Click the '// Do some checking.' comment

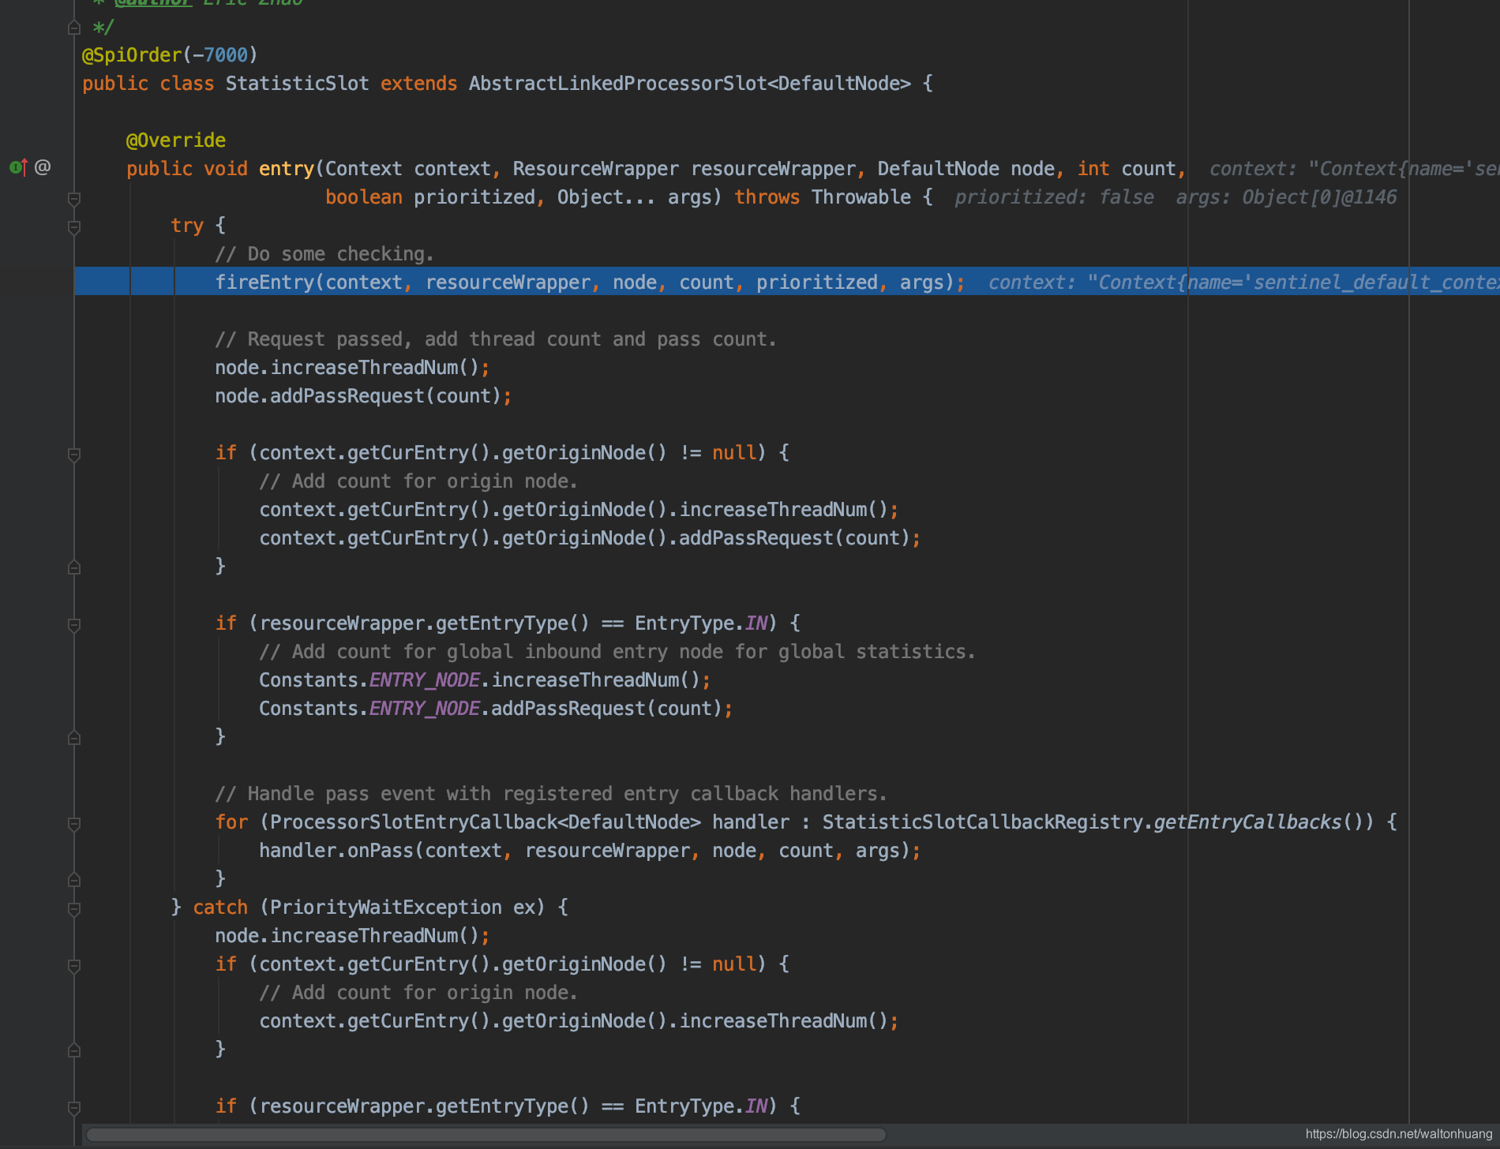(324, 254)
